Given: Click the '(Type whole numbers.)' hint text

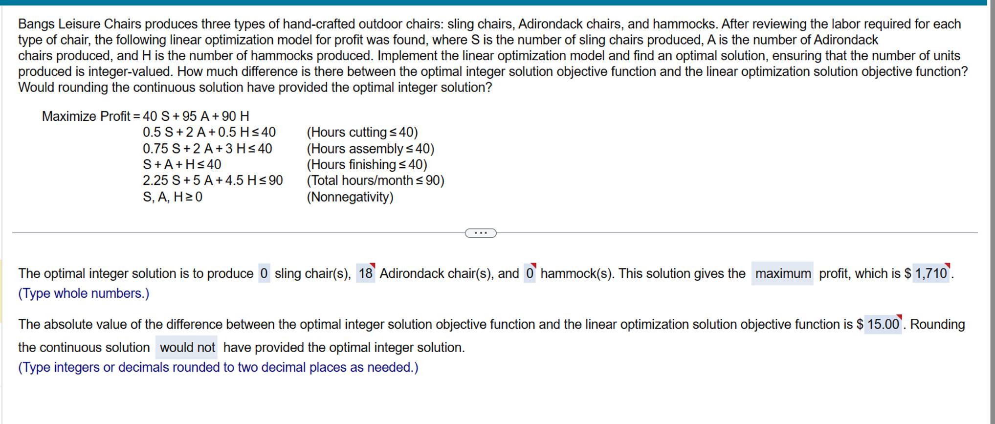Looking at the screenshot, I should (83, 293).
